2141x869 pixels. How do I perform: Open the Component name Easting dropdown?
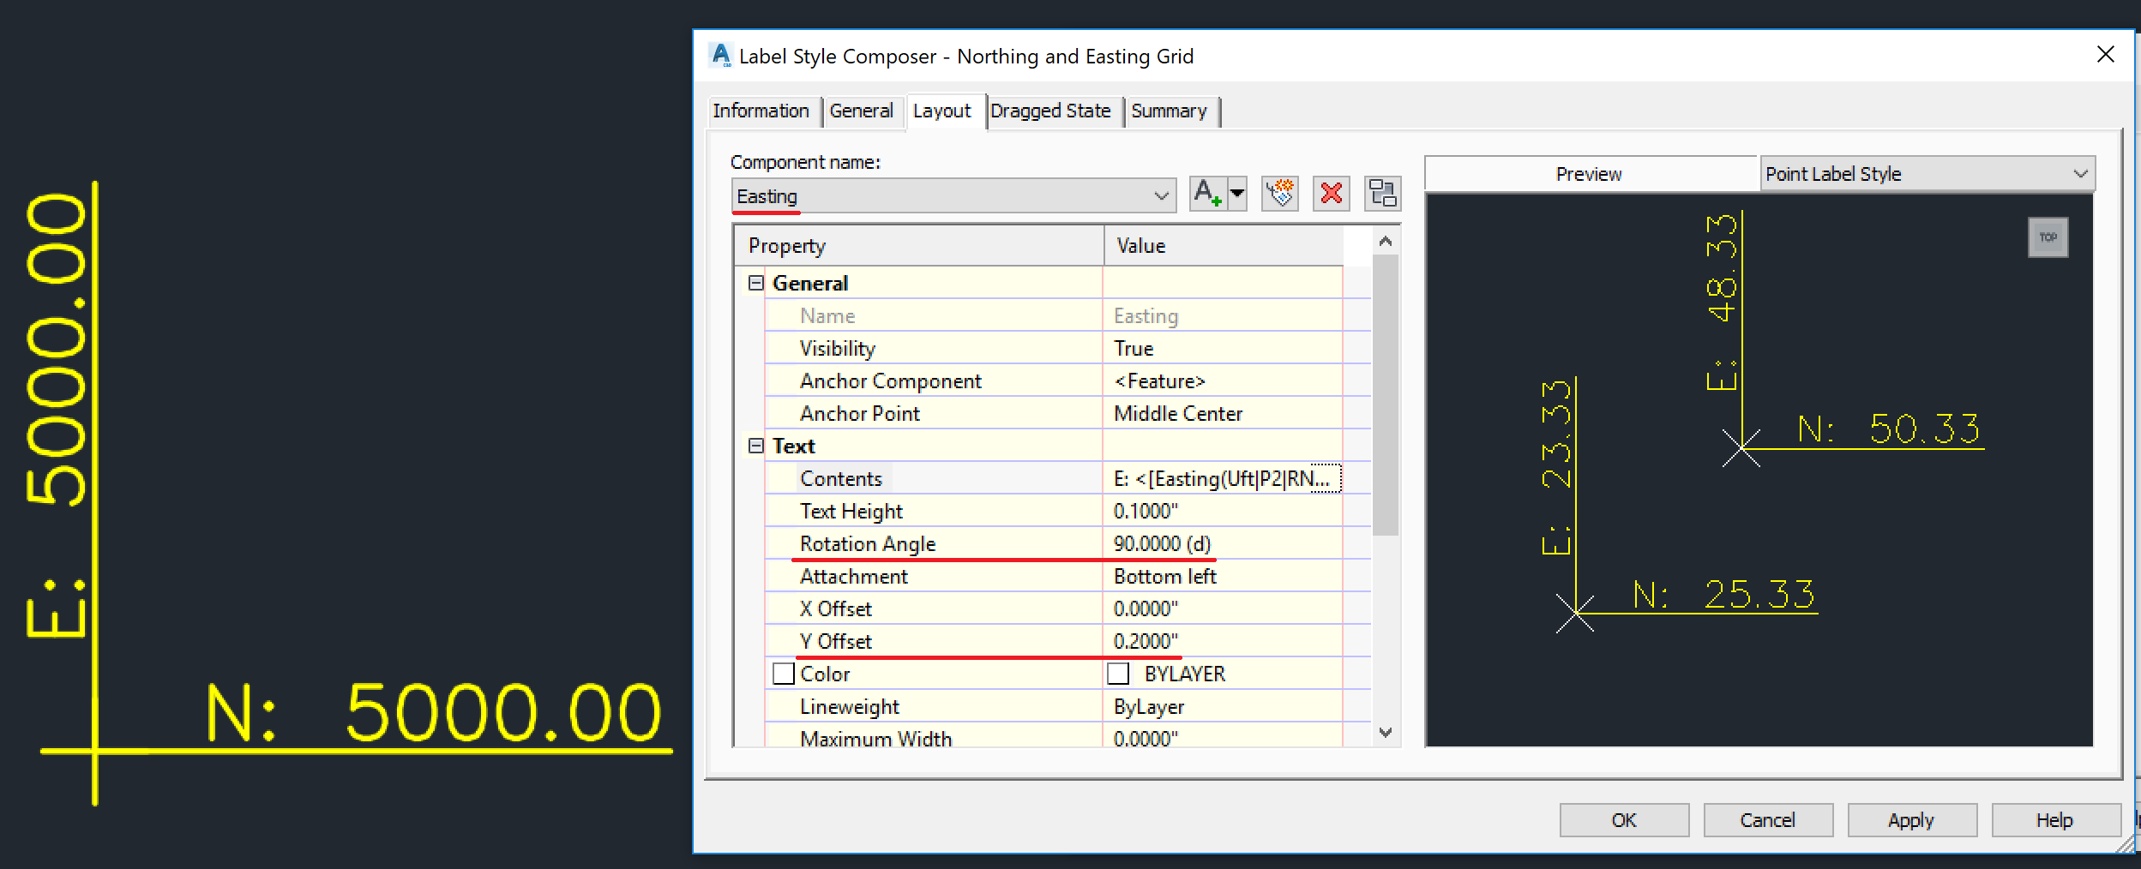(x=953, y=196)
